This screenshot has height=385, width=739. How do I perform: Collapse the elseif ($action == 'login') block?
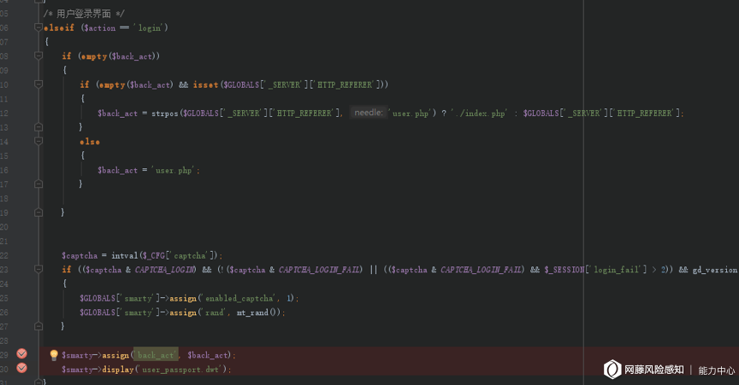[38, 28]
